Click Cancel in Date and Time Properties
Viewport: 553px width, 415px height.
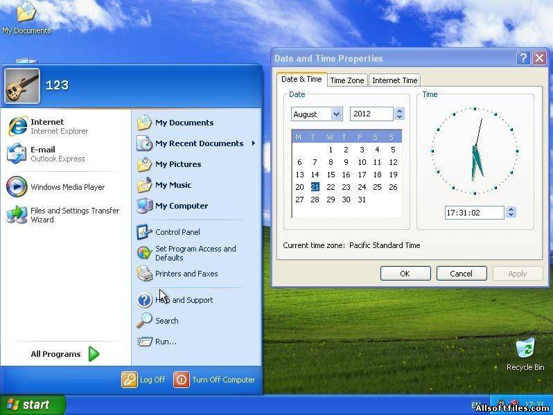(x=461, y=274)
